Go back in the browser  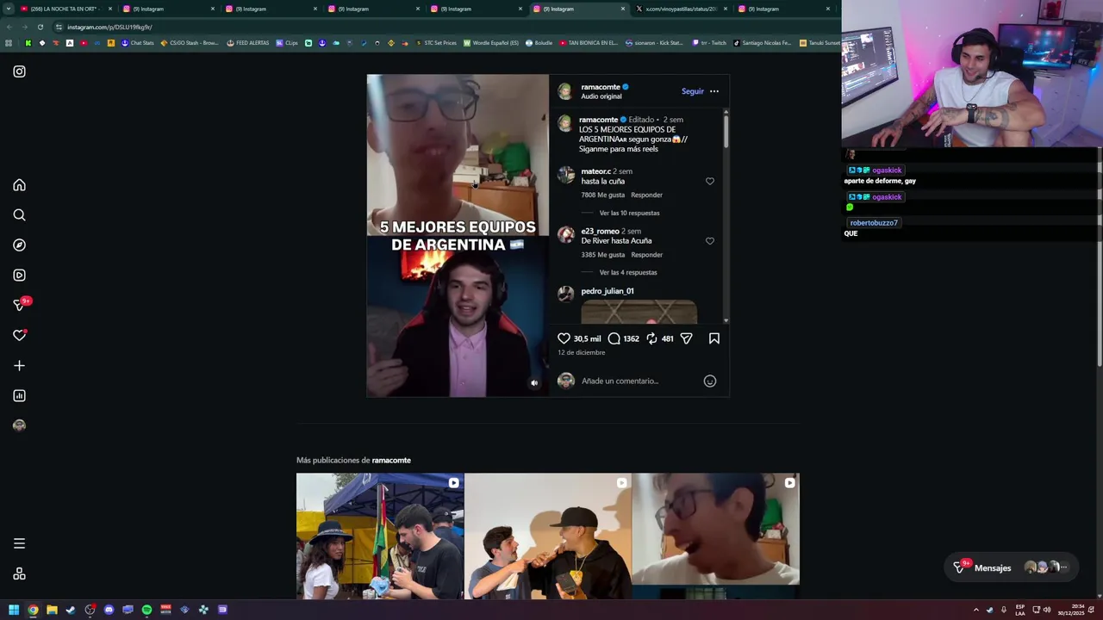pos(9,27)
